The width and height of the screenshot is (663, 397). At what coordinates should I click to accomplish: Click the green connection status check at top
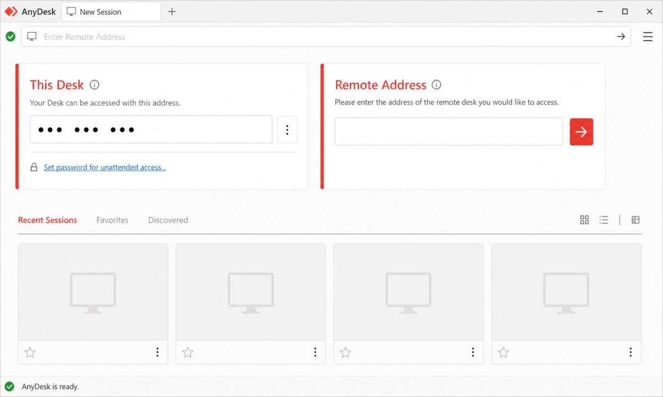coord(10,36)
